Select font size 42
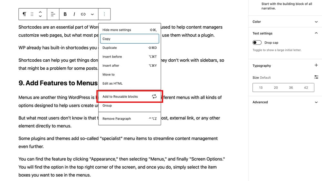 [x=306, y=88]
